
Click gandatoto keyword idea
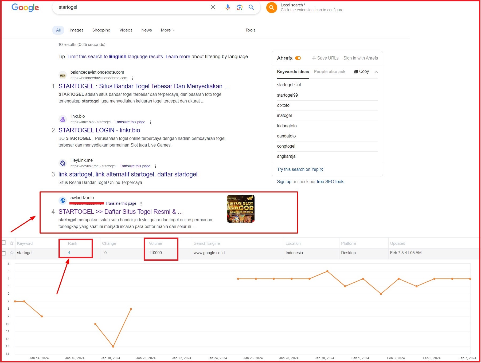pyautogui.click(x=286, y=136)
